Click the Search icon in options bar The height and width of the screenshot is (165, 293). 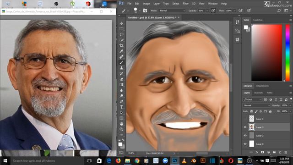tap(279, 11)
